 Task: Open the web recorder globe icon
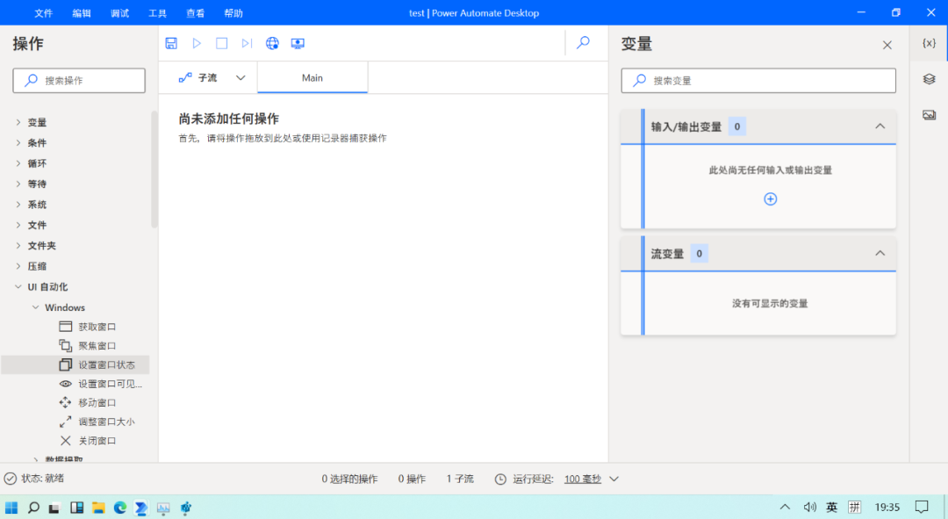point(272,43)
